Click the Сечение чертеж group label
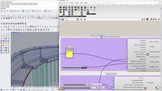The image size is (162, 91). [x=111, y=74]
